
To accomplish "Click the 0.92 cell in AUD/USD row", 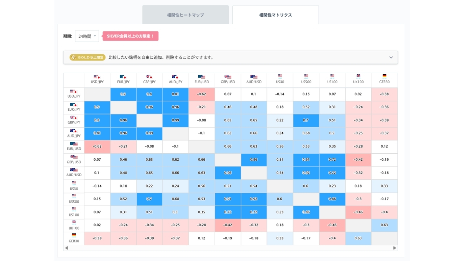I will (306, 173).
